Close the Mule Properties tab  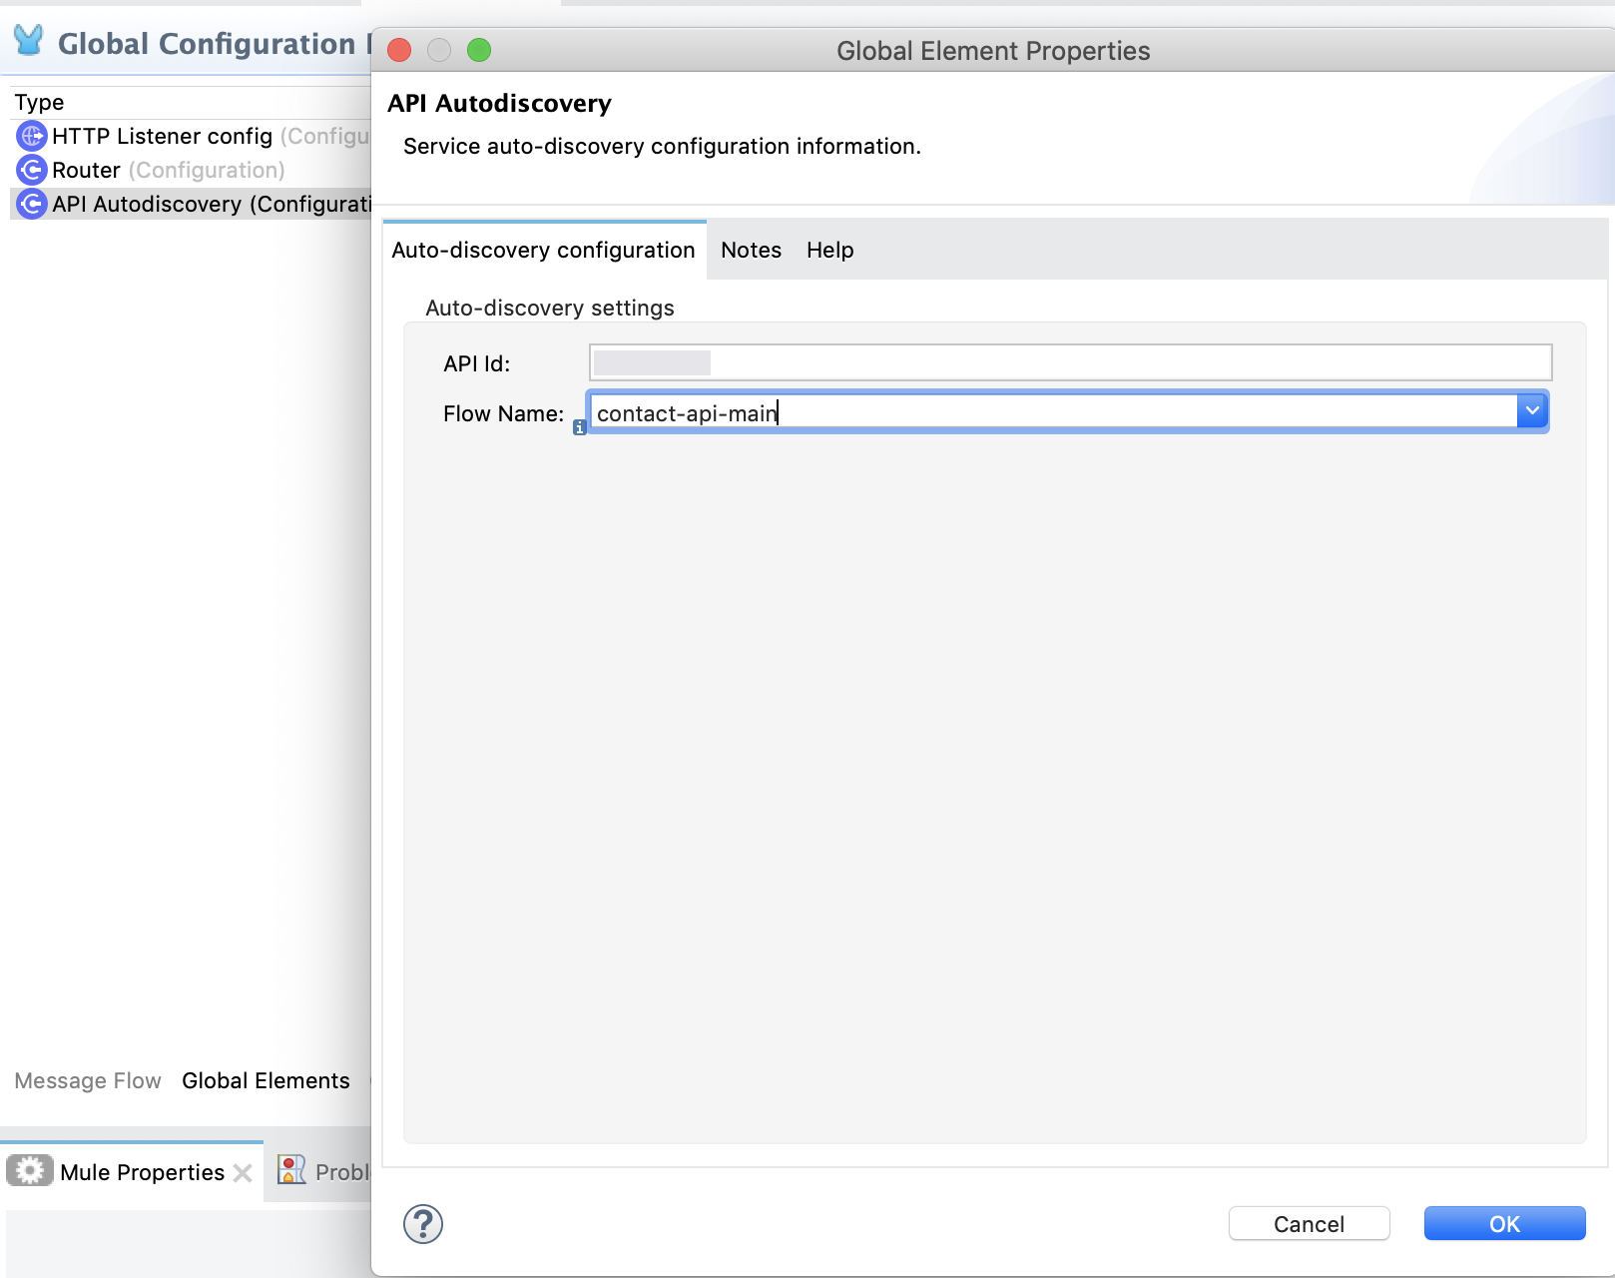(243, 1173)
